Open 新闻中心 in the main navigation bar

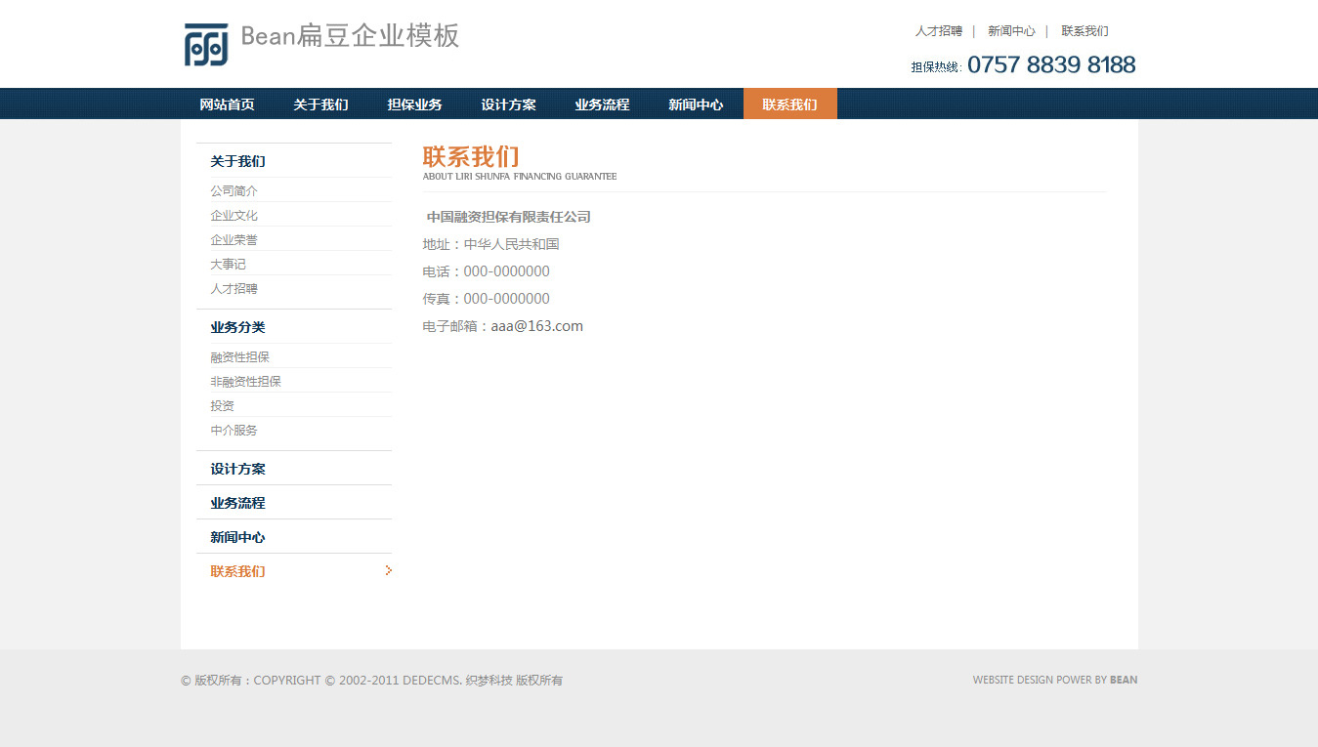click(696, 104)
